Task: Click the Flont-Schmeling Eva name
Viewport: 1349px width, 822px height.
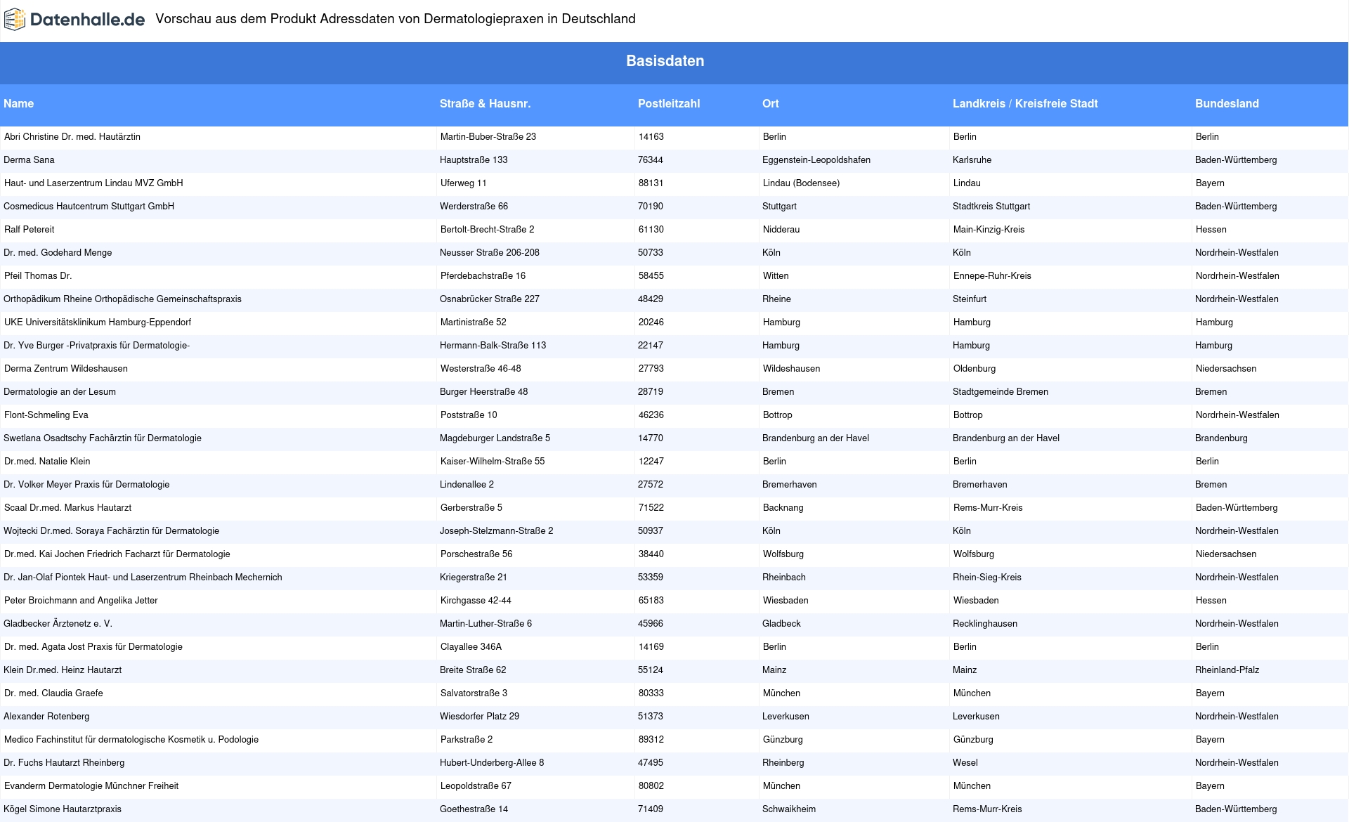Action: [x=46, y=415]
